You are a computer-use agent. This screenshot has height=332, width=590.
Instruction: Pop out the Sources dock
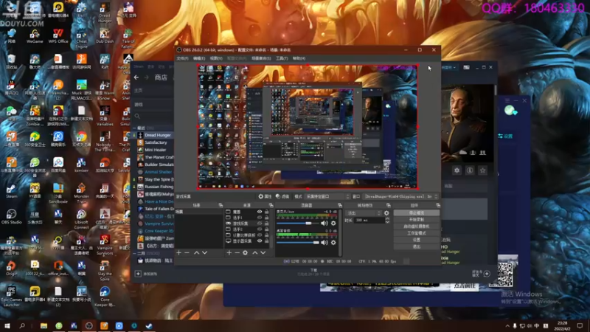(x=271, y=205)
